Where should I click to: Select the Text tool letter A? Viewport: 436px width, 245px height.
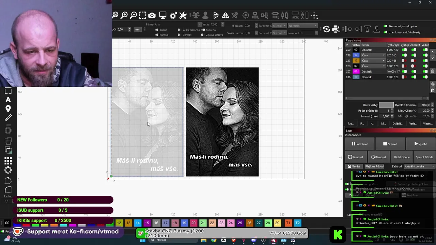coord(8,100)
